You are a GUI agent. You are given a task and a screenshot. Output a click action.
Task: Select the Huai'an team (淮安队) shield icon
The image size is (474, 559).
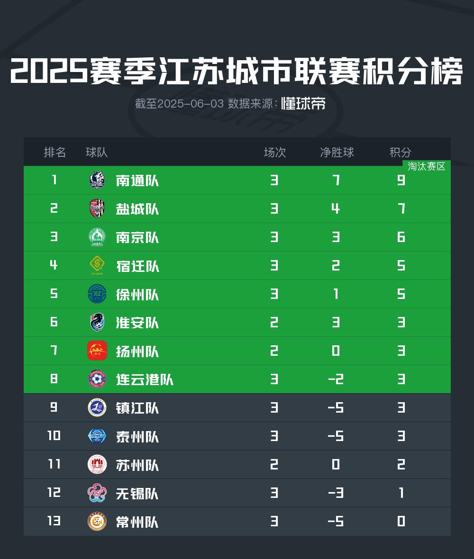[97, 322]
